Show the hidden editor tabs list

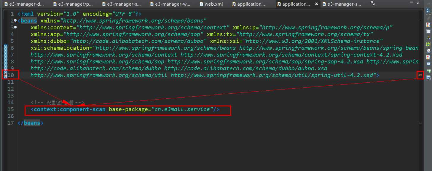click(x=373, y=4)
